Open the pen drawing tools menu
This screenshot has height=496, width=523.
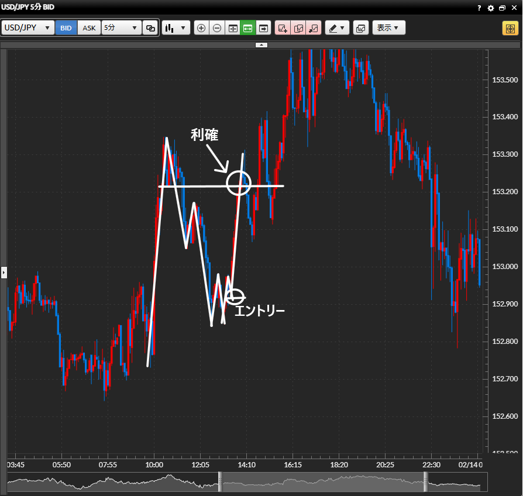tap(336, 28)
